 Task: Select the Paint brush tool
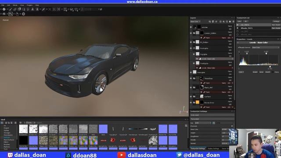(11, 9)
